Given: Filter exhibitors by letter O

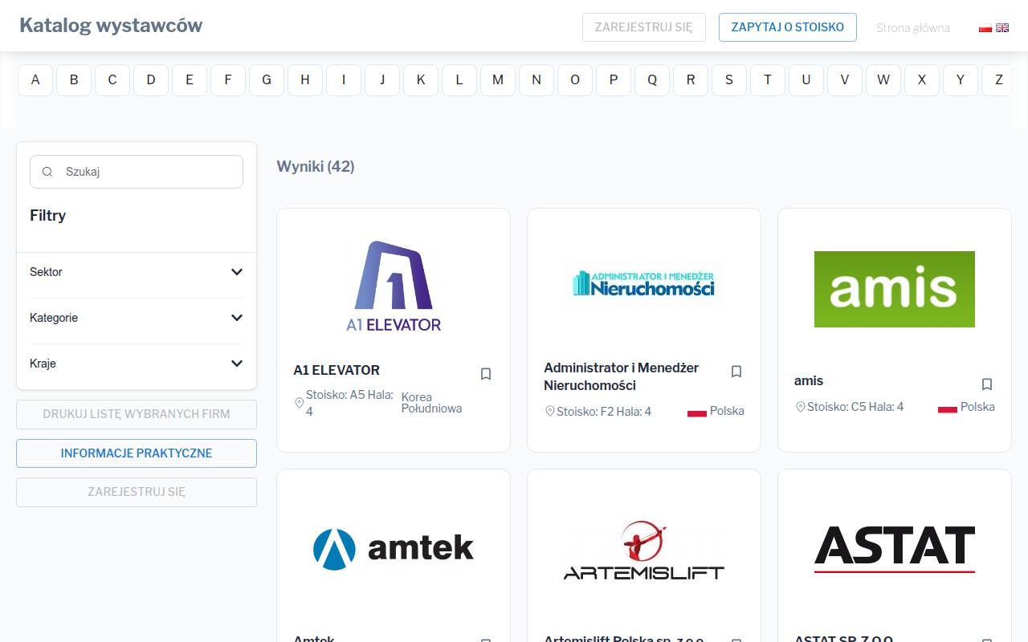Looking at the screenshot, I should 575,80.
